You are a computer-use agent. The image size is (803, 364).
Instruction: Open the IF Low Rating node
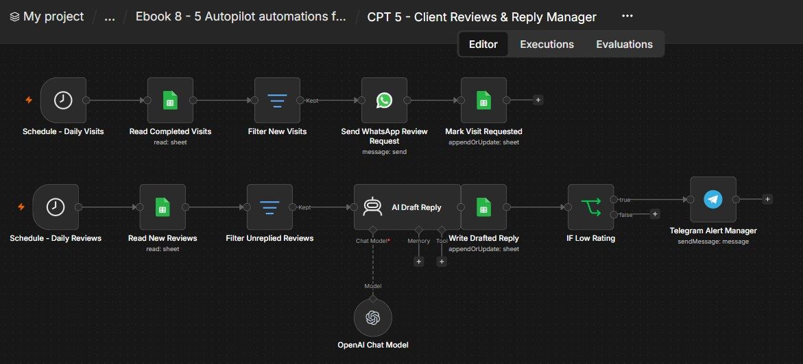coord(591,207)
